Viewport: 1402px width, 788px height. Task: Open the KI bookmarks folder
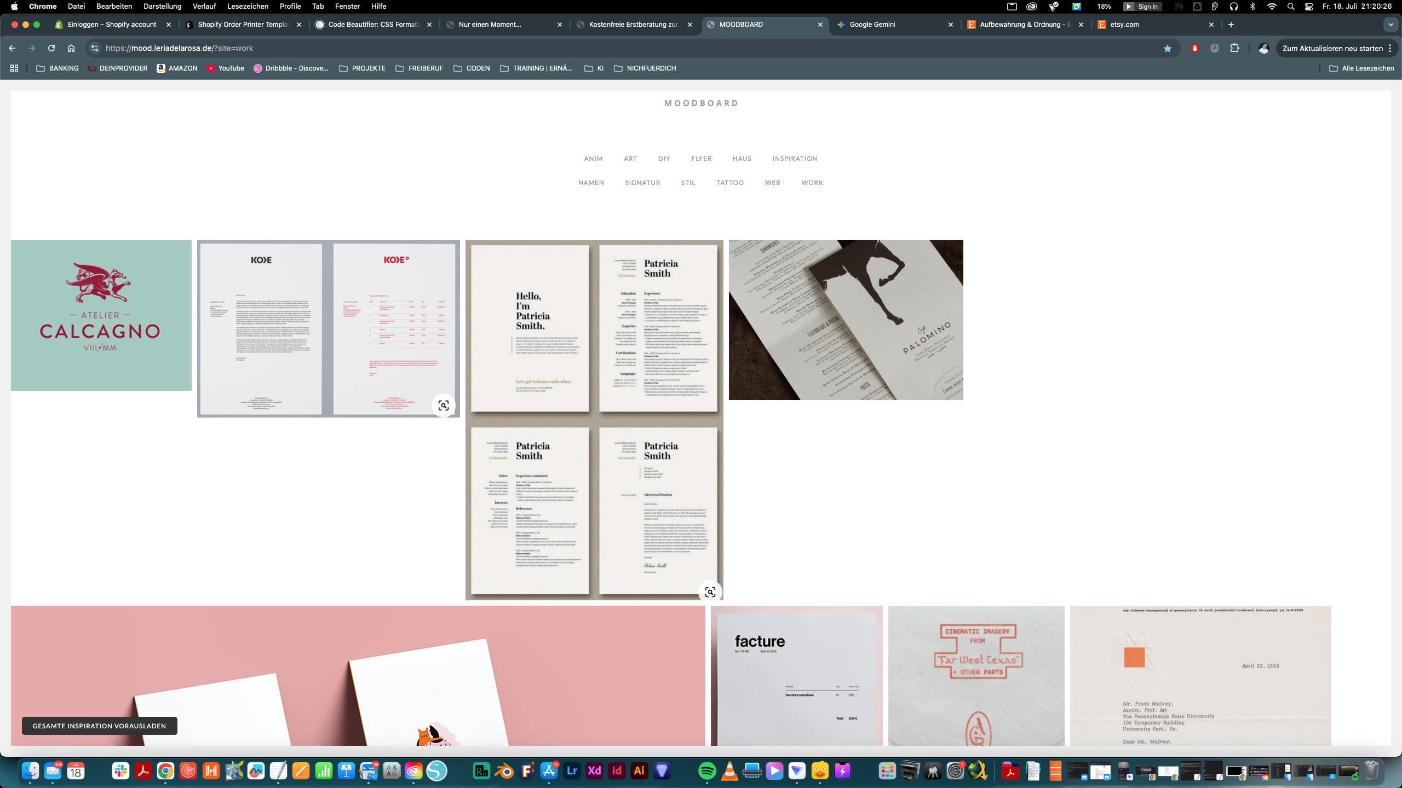[x=594, y=68]
